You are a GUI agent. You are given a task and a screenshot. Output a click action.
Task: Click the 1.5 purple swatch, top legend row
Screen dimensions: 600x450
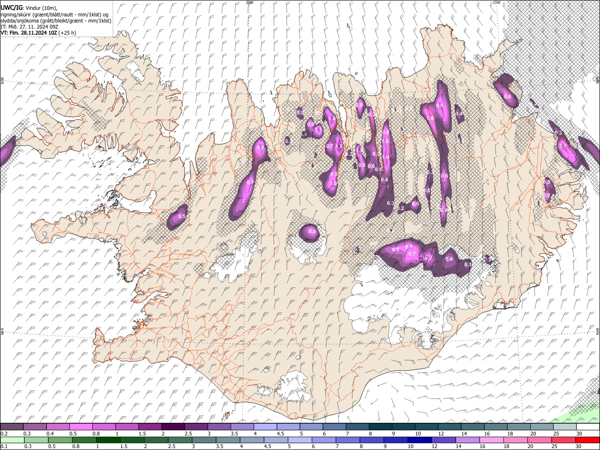click(x=150, y=427)
